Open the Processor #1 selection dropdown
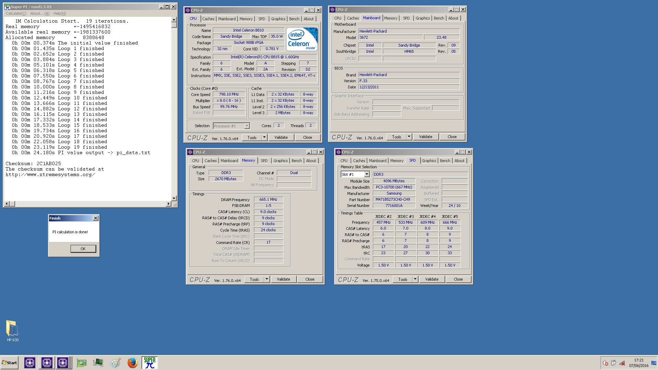The width and height of the screenshot is (658, 370). click(247, 126)
